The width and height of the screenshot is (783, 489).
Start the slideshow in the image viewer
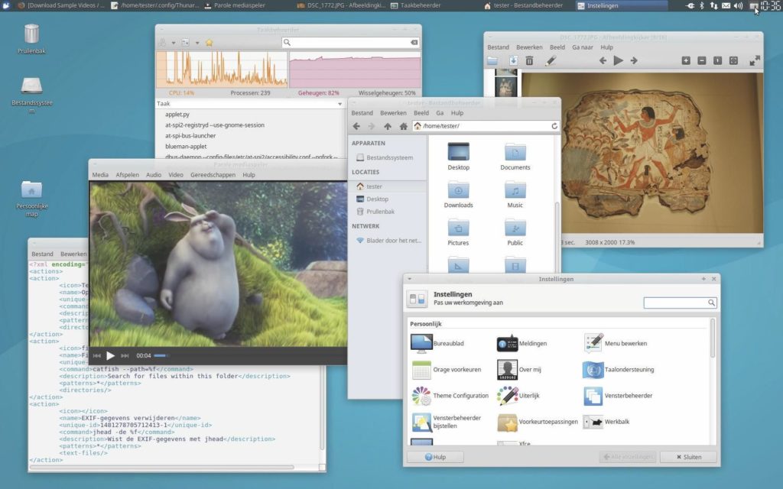(619, 60)
